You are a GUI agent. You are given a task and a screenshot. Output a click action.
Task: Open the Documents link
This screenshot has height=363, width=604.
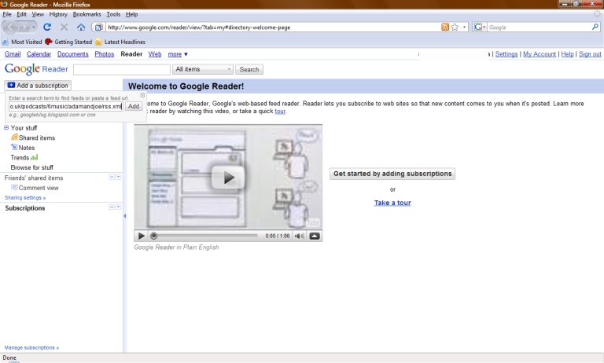[x=73, y=54]
